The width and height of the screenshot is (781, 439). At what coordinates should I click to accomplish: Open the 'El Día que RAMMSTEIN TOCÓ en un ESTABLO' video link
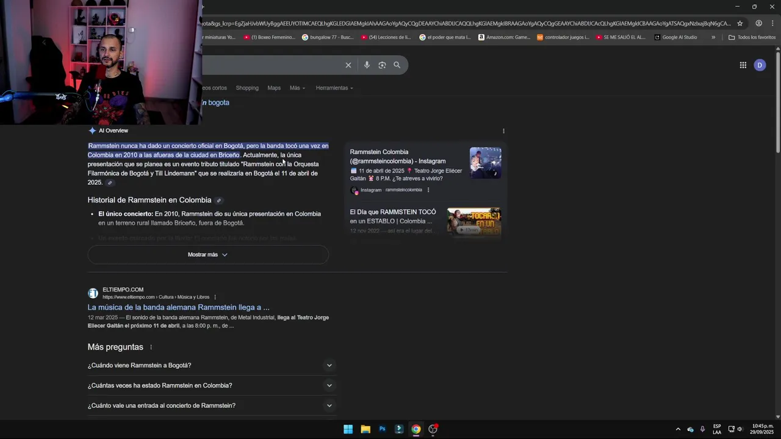click(x=393, y=216)
